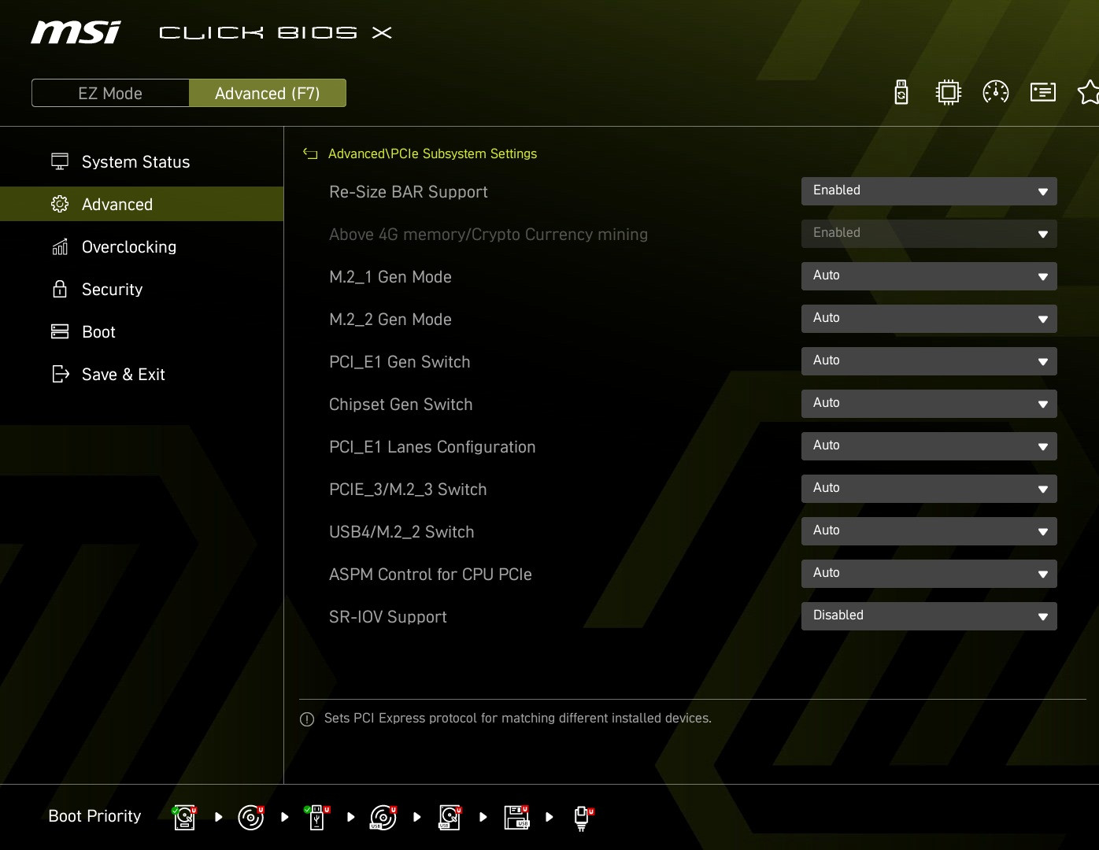Click the SR-IOV Support label

[x=388, y=617]
